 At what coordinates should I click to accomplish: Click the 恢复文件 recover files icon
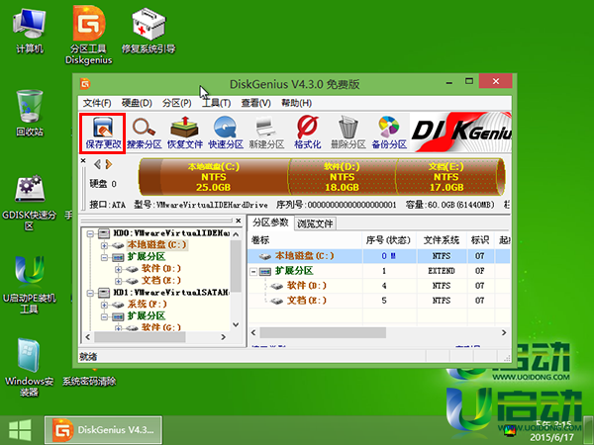[185, 133]
